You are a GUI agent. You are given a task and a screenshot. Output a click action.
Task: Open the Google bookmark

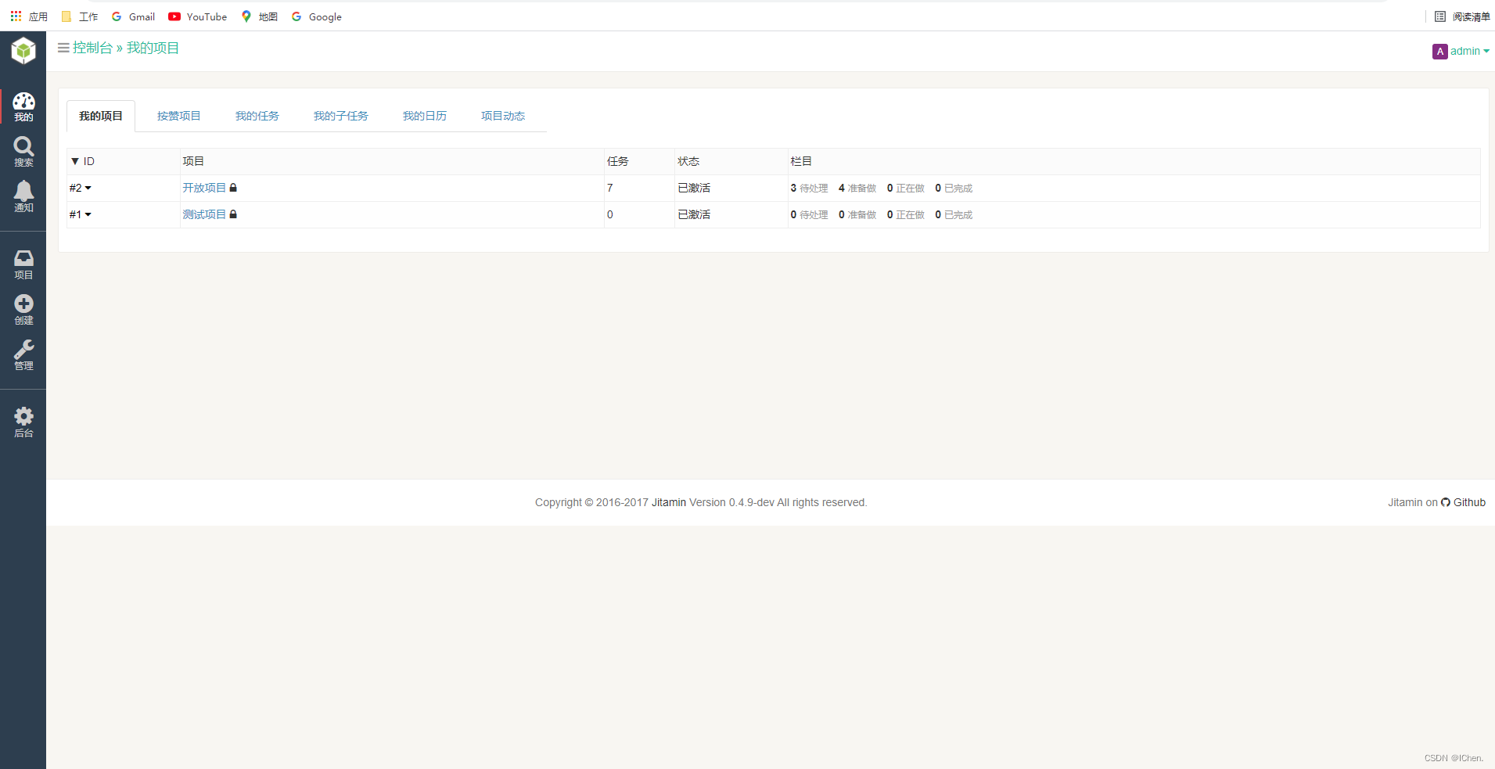point(317,16)
